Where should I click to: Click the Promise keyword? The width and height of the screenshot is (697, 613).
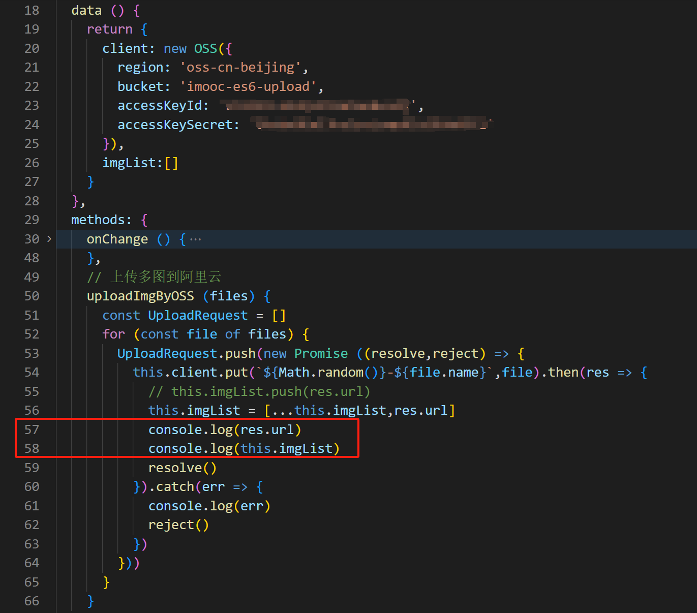[321, 353]
